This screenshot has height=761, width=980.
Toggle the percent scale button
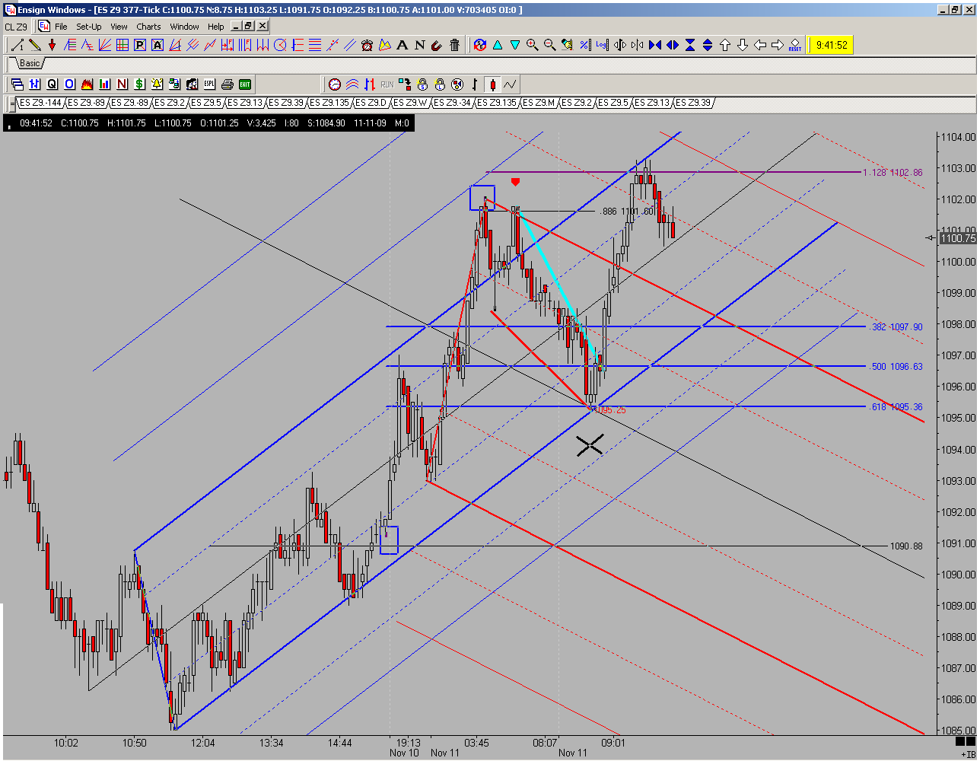pyautogui.click(x=584, y=45)
